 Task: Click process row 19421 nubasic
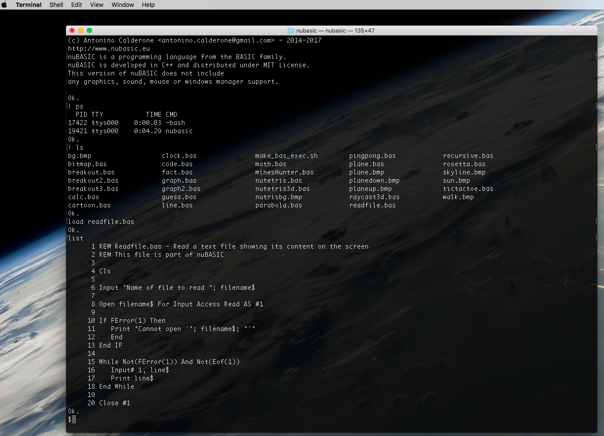click(x=130, y=131)
